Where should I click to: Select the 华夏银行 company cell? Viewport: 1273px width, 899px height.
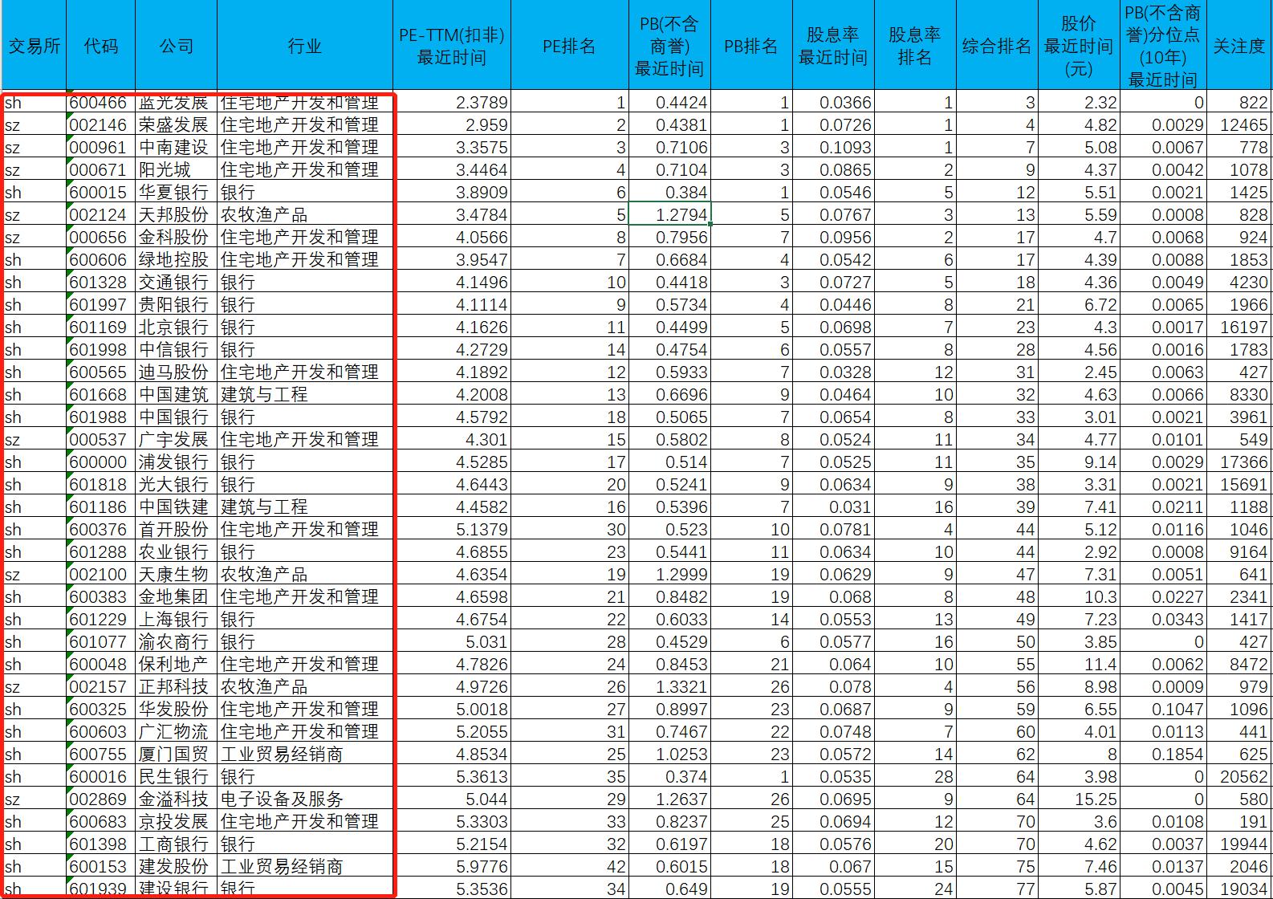click(x=177, y=192)
